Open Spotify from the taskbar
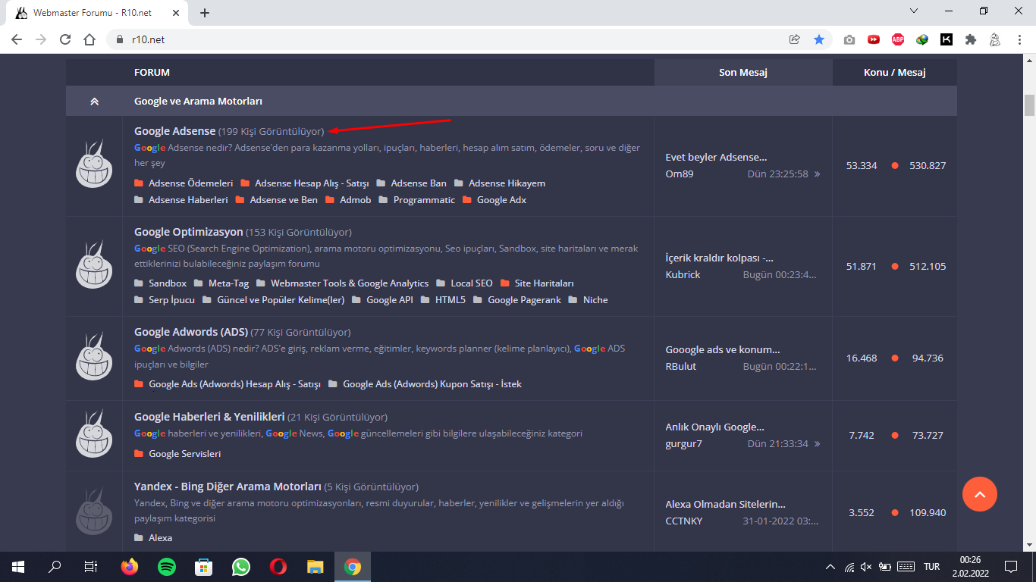The image size is (1036, 582). (167, 566)
